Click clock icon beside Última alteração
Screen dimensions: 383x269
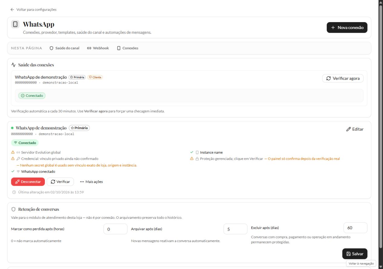[x=14, y=192]
